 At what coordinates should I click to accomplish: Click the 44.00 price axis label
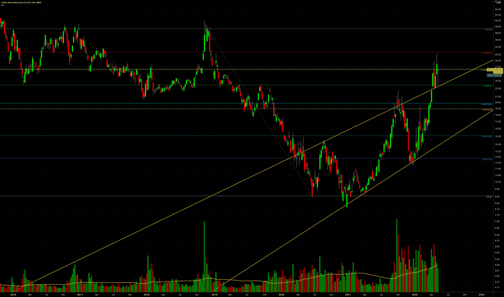point(498,9)
